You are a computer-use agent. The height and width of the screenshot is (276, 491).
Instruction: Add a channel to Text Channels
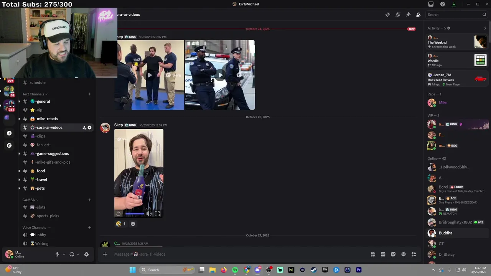(x=89, y=94)
